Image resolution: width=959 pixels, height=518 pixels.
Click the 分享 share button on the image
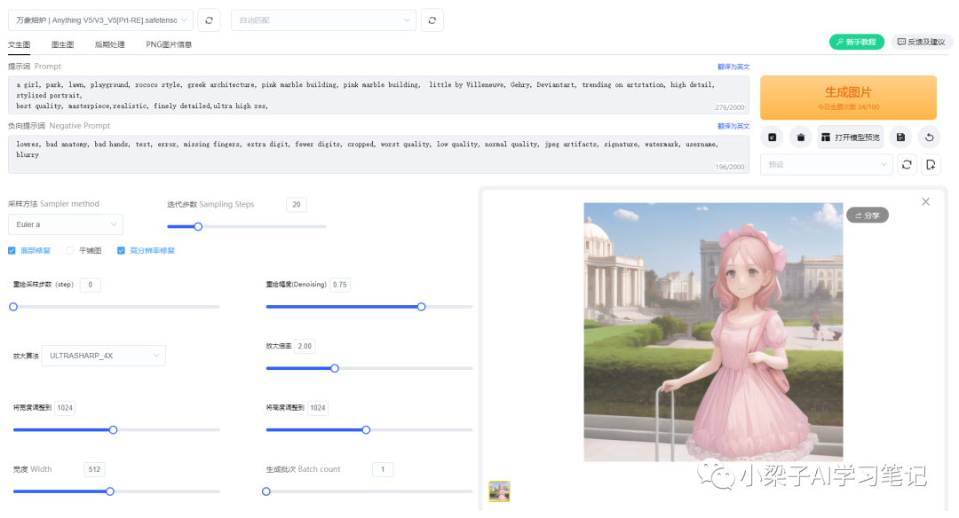(868, 215)
